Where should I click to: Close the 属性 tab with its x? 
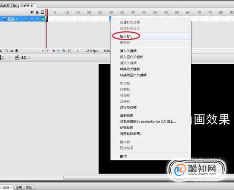[x=11, y=187]
